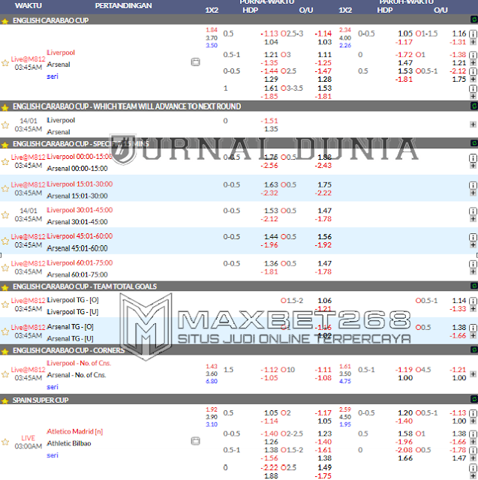This screenshot has height=480, width=478.
Task: Click the full-time HDP column header
Action: point(250,10)
